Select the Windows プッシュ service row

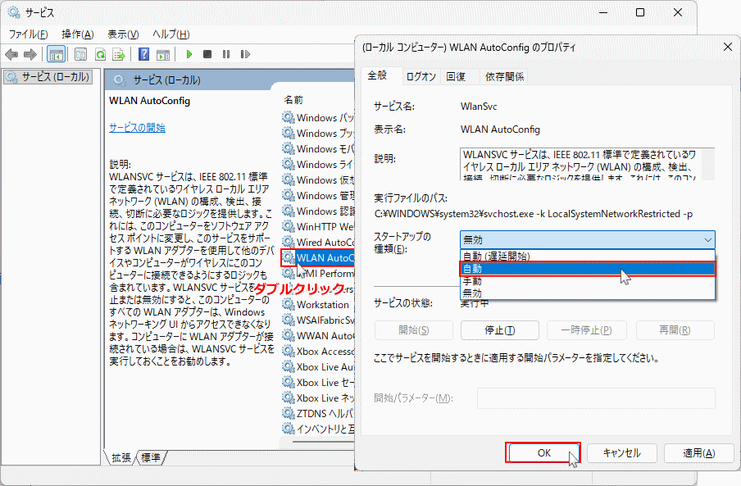(318, 134)
